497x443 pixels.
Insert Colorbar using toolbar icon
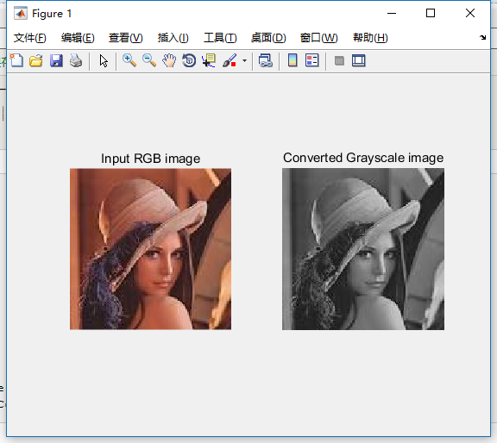tap(293, 60)
